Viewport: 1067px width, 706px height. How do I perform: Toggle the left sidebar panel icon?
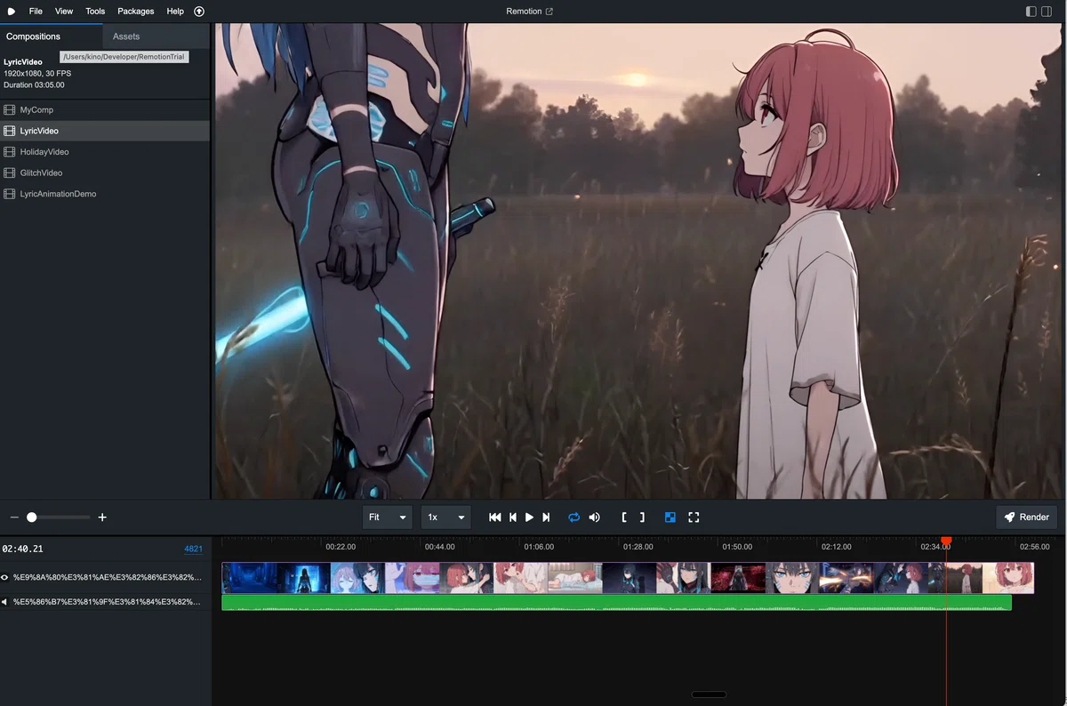[1031, 12]
